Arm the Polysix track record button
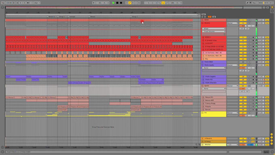This screenshot has height=155, width=275. coord(253,106)
